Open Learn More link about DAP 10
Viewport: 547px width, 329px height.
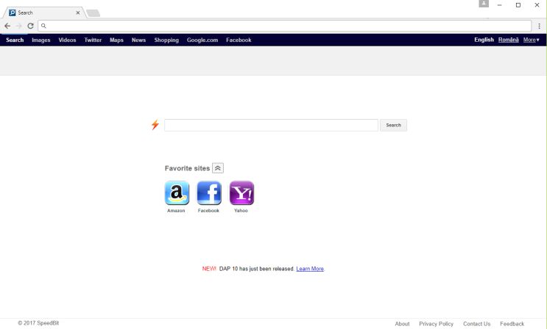310,269
